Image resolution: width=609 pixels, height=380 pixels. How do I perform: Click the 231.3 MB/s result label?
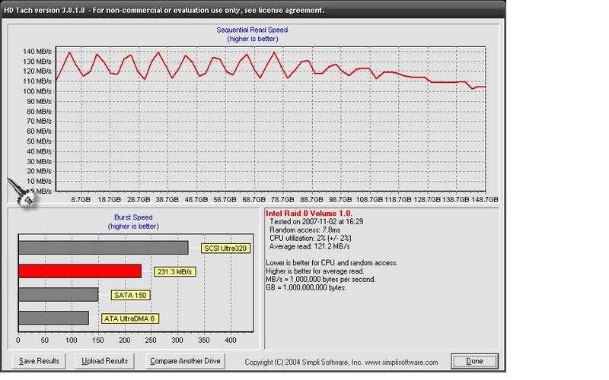point(174,271)
